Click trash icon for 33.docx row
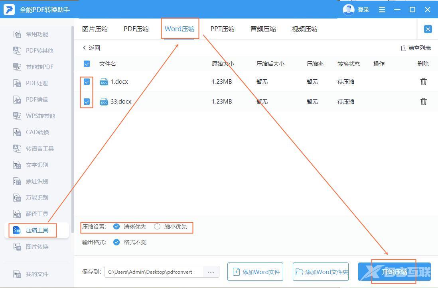This screenshot has width=438, height=288. [423, 102]
